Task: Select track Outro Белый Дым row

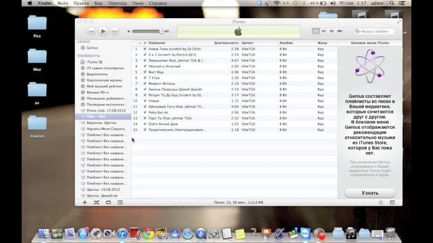Action: 234,124
